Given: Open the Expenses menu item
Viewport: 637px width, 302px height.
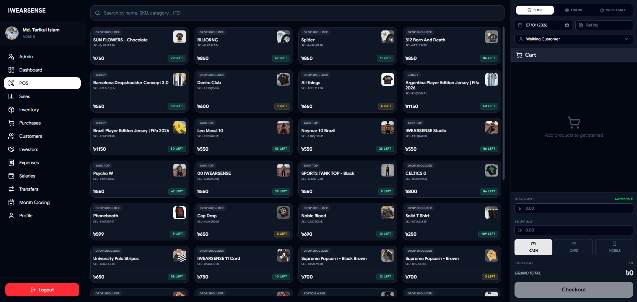Looking at the screenshot, I should pyautogui.click(x=42, y=163).
